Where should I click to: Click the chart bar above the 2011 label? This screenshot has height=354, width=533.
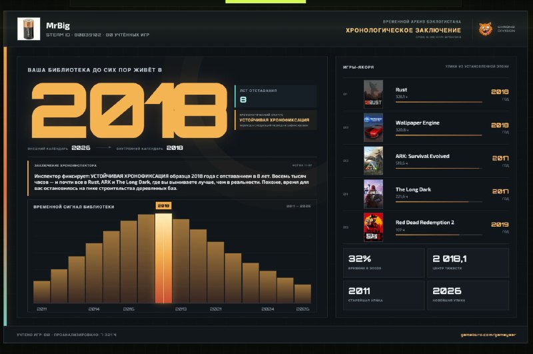point(42,292)
